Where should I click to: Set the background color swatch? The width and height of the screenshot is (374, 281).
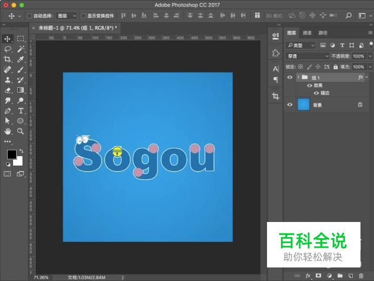(x=19, y=162)
